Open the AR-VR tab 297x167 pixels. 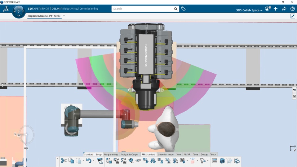(187, 155)
